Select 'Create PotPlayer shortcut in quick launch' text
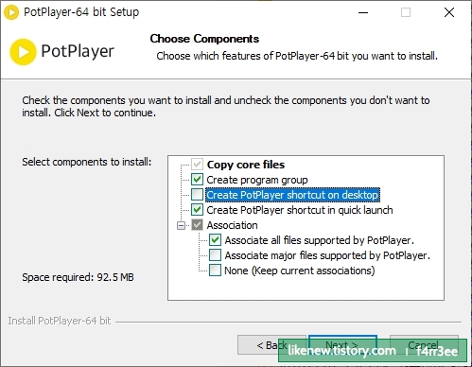Image resolution: width=472 pixels, height=367 pixels. (300, 210)
